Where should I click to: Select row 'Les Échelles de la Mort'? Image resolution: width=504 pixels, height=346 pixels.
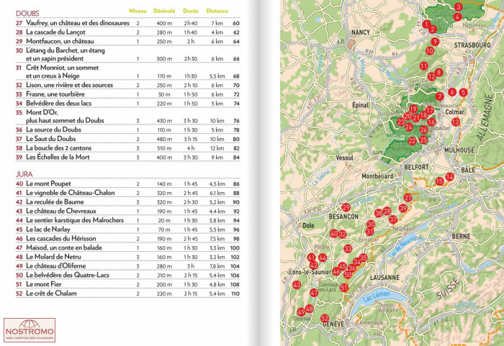(127, 157)
